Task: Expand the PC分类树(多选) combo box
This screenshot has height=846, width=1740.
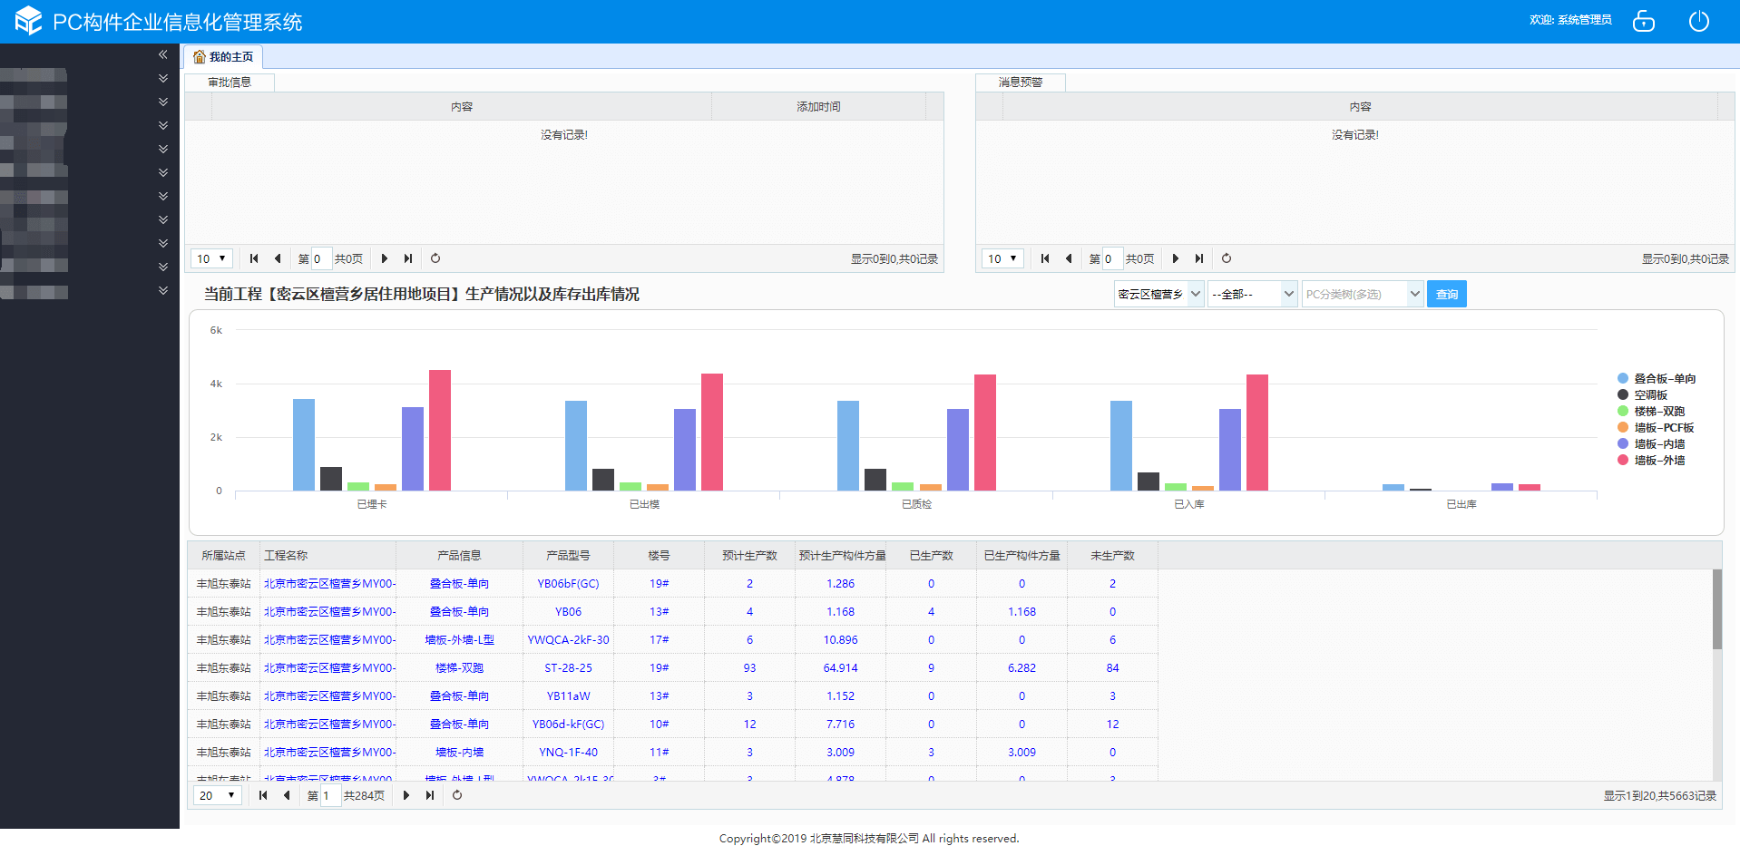Action: [1414, 294]
